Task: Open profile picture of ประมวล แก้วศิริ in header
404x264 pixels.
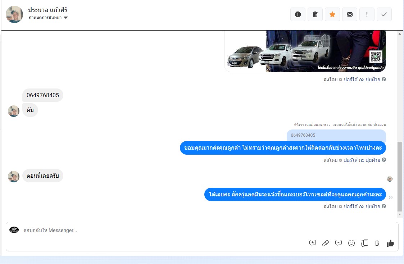Action: 14,14
